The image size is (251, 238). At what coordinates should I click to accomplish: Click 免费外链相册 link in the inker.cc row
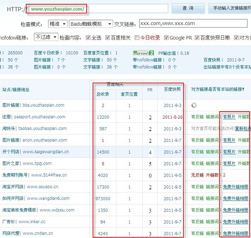(236, 222)
